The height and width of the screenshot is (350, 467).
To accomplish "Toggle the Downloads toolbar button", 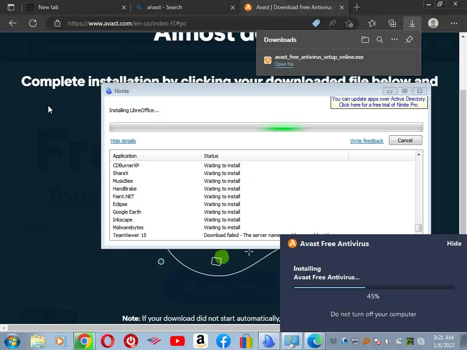I will 412,23.
